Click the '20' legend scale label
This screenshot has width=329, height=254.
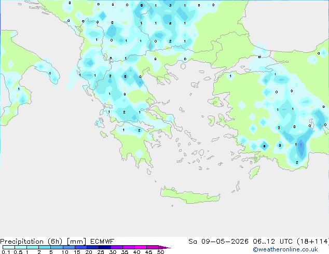point(89,252)
